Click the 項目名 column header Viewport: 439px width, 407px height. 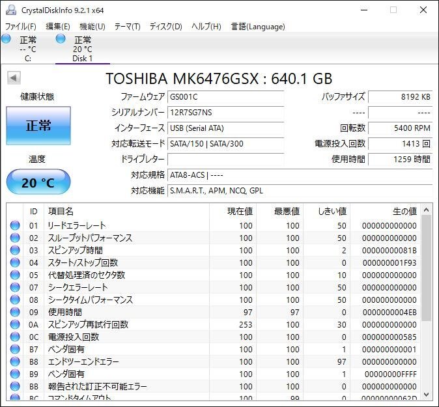click(x=126, y=211)
